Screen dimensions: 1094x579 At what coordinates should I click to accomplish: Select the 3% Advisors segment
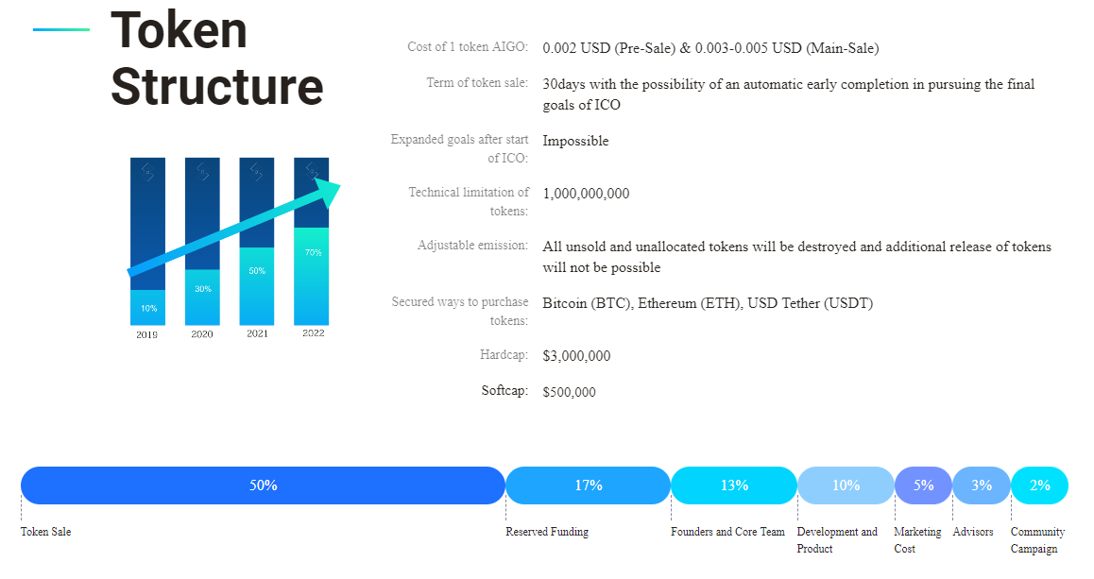coord(982,485)
